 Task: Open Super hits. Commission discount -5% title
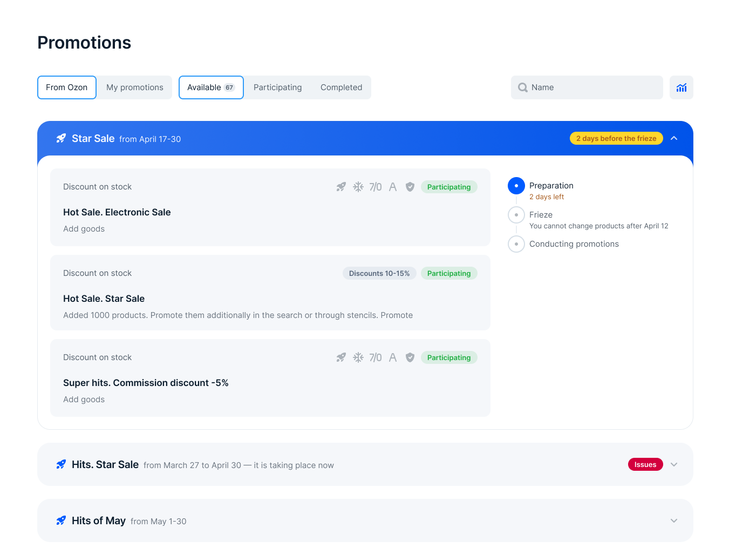point(146,383)
